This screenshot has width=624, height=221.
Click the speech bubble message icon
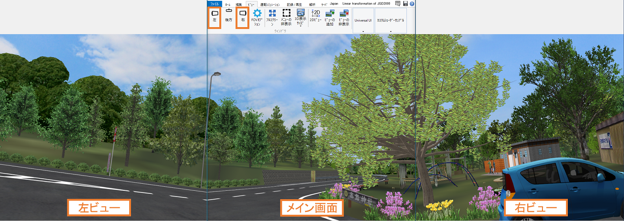click(x=398, y=4)
